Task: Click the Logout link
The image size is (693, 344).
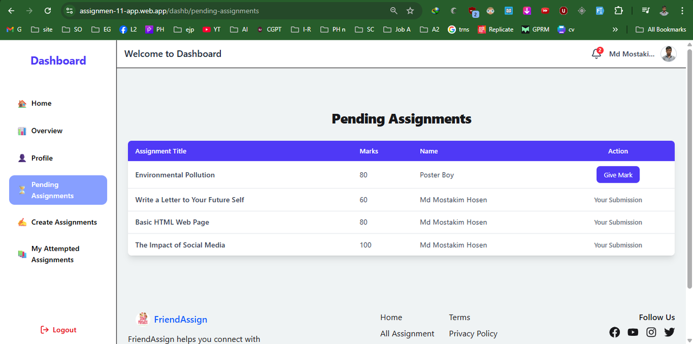Action: coord(58,330)
